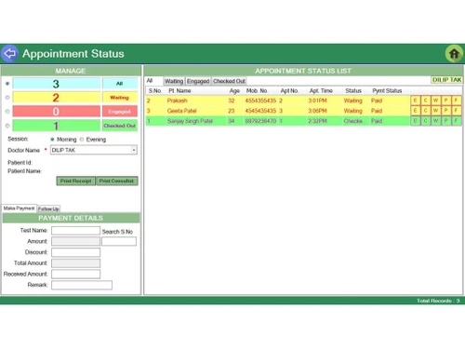Click the yellow waiting count 2 box

(x=56, y=98)
